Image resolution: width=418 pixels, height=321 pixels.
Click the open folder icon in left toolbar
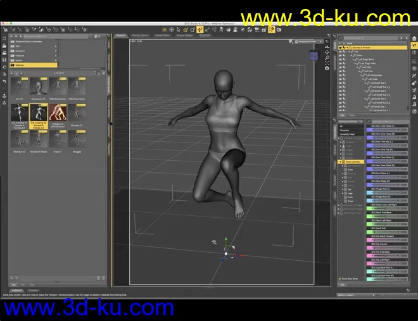pyautogui.click(x=4, y=45)
